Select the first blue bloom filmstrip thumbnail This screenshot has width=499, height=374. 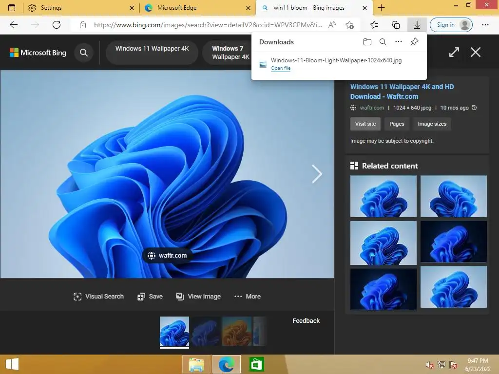pos(174,331)
